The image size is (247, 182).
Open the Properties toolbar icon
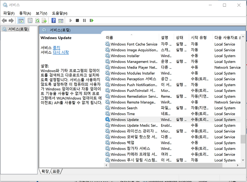click(30, 21)
